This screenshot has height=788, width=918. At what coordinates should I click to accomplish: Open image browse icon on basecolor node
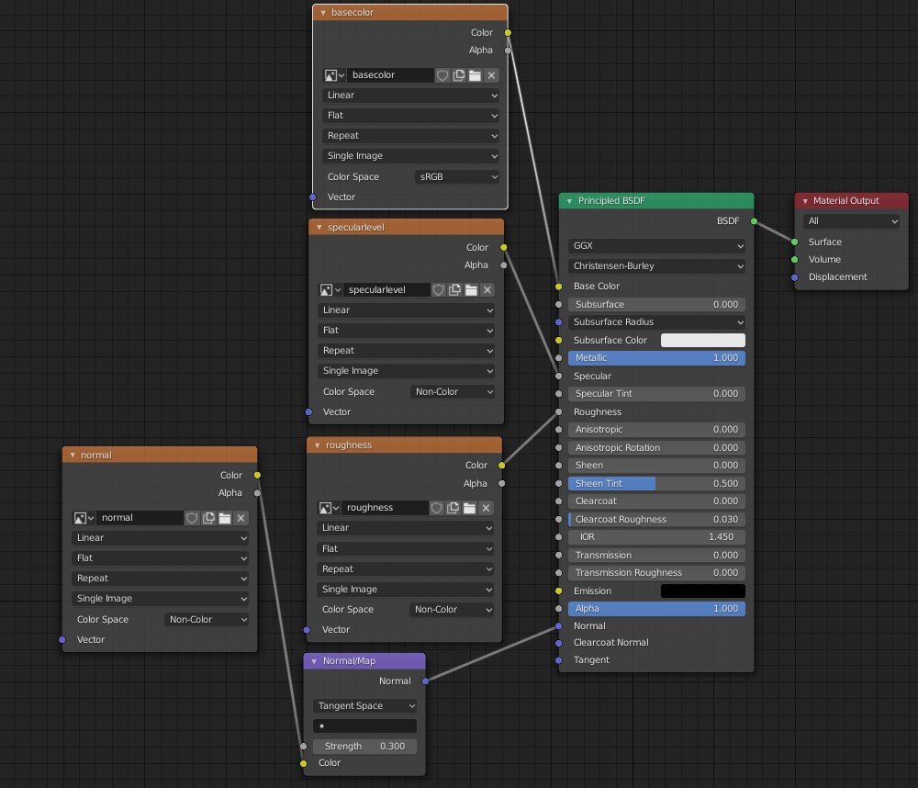click(x=334, y=75)
